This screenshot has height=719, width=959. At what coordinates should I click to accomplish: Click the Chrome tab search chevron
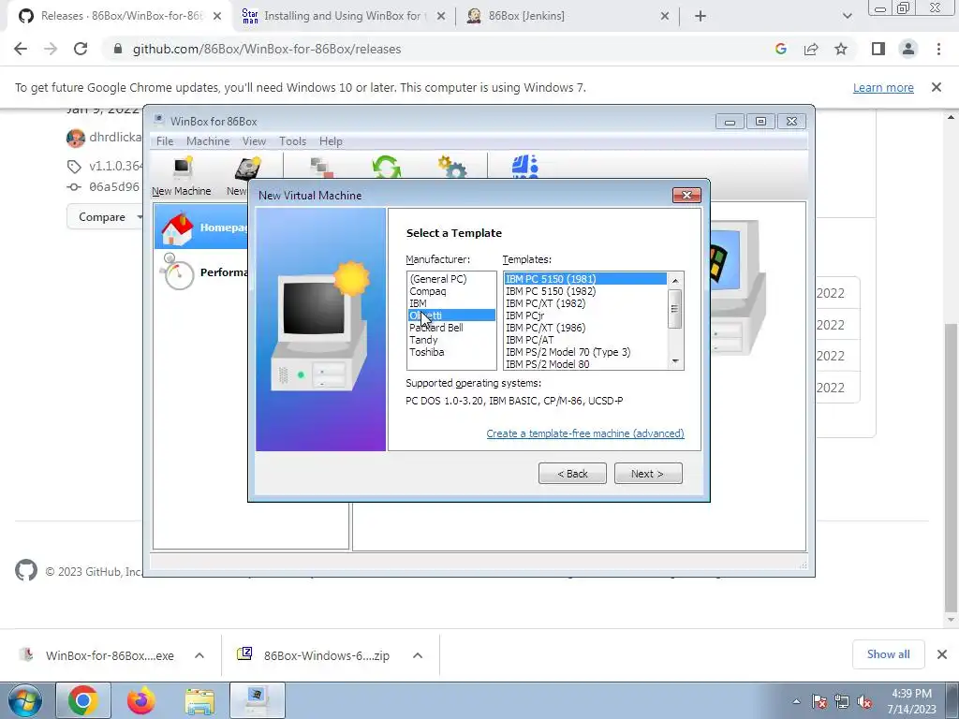(x=847, y=17)
